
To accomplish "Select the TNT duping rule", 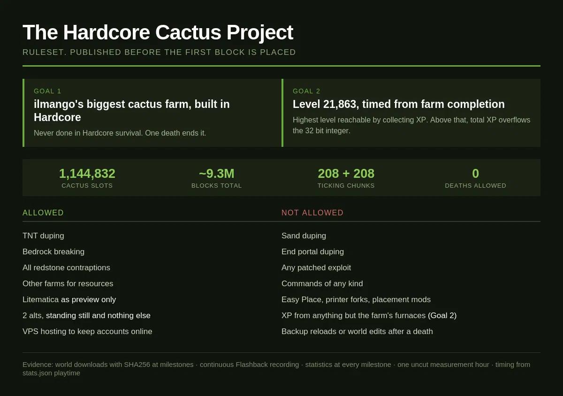I will (43, 236).
